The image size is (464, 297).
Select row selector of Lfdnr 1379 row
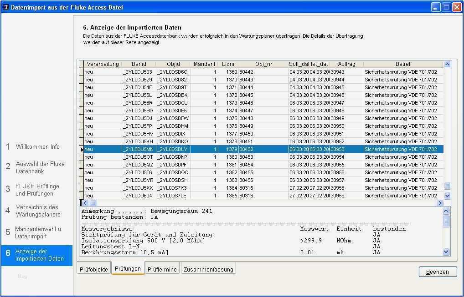(82, 149)
